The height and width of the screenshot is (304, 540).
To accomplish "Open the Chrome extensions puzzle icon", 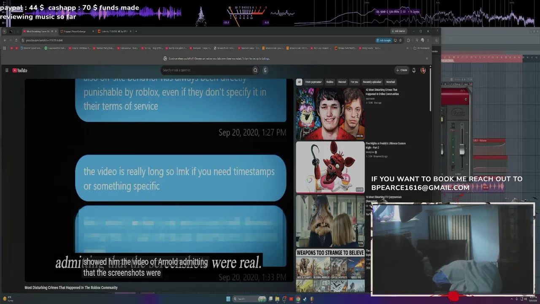I will click(408, 40).
